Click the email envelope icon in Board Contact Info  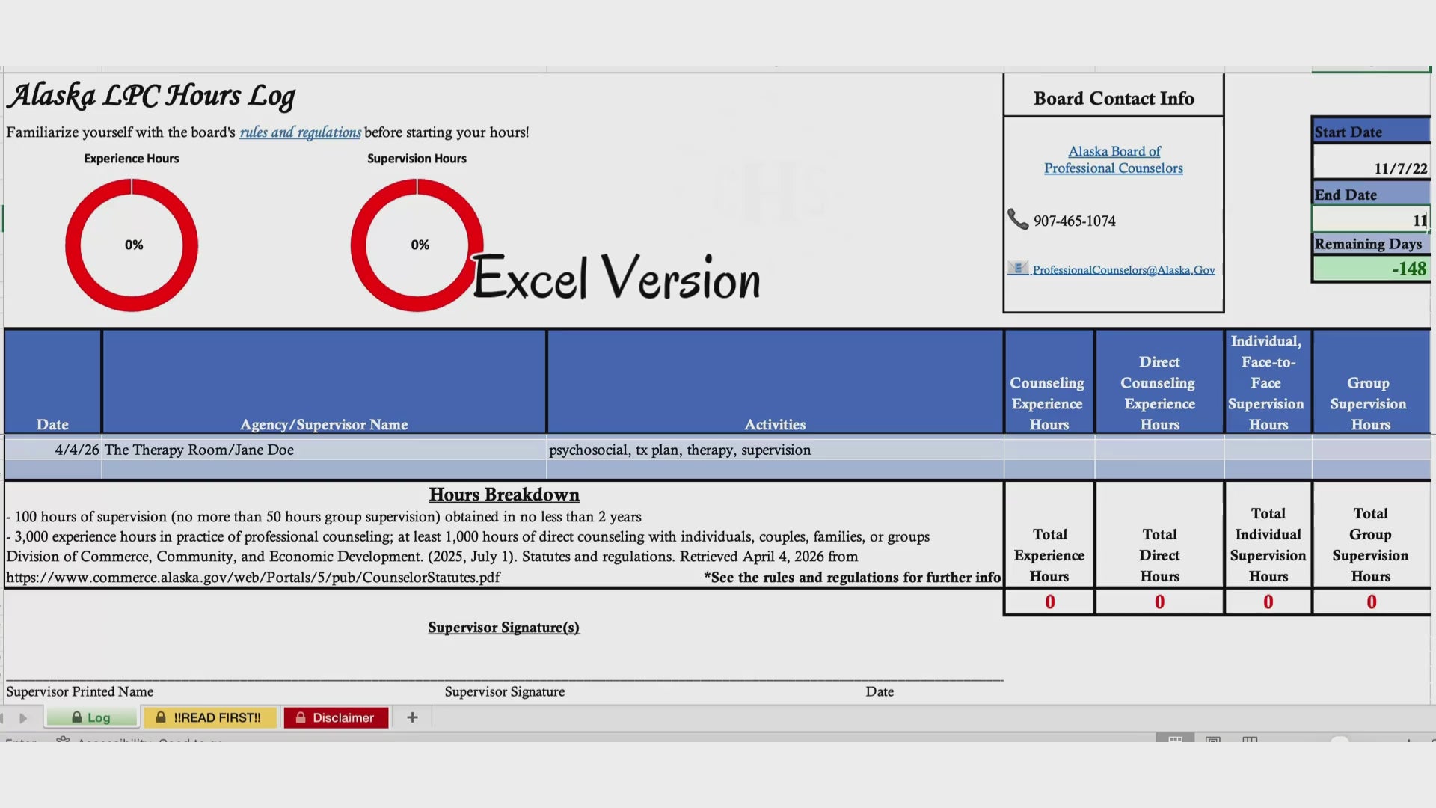click(x=1017, y=269)
